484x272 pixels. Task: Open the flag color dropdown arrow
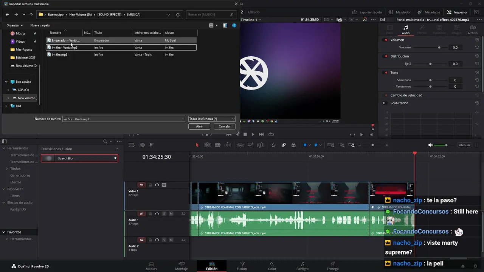(309, 145)
